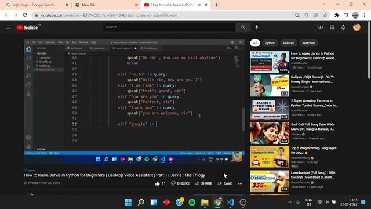Open the Goliyan Diljit Dosanjh video thumbnail
Screen dimensions: 371x209
point(270,85)
